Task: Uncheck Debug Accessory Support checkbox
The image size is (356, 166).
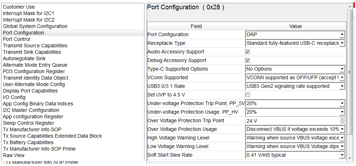Action: (248, 60)
